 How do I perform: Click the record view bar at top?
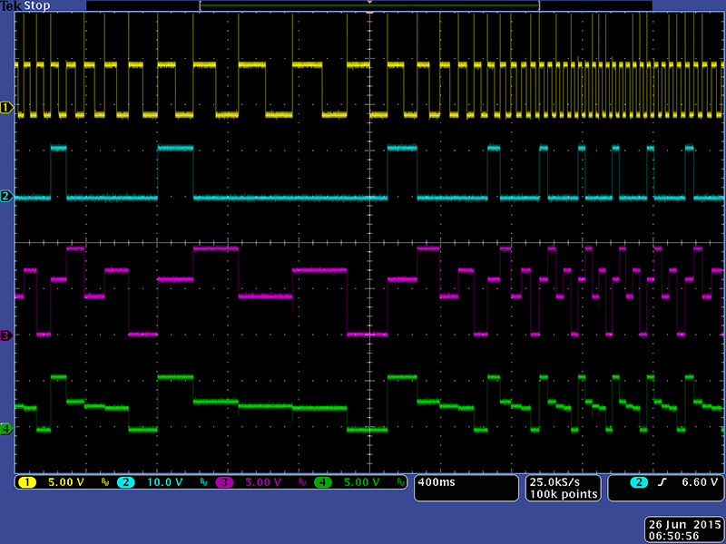pyautogui.click(x=369, y=6)
